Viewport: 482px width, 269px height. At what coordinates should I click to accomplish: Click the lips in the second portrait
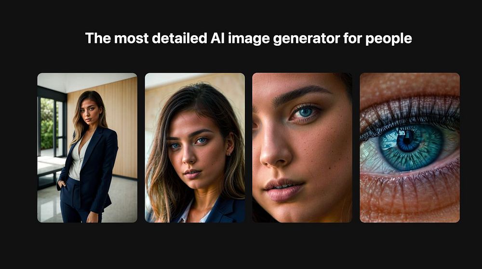tap(192, 174)
